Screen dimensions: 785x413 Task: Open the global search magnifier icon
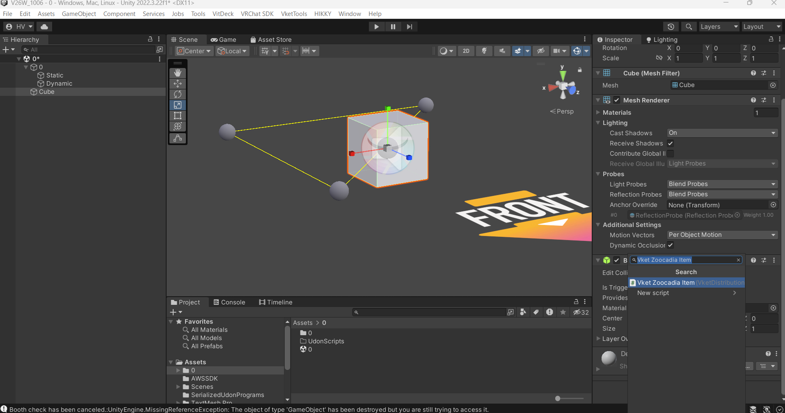tap(689, 27)
